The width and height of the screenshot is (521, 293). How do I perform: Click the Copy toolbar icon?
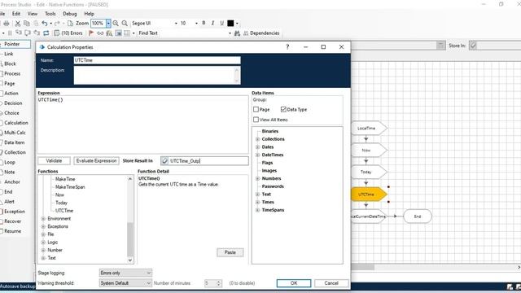27,24
